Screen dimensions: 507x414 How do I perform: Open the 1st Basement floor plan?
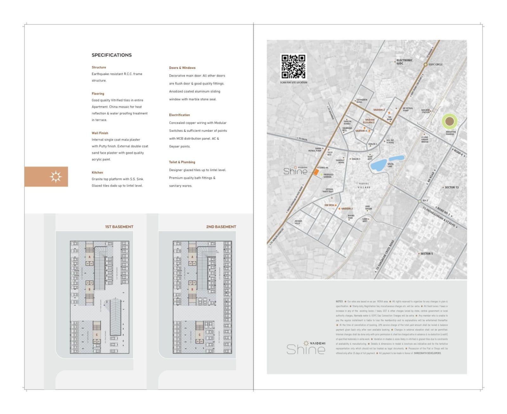coord(99,297)
